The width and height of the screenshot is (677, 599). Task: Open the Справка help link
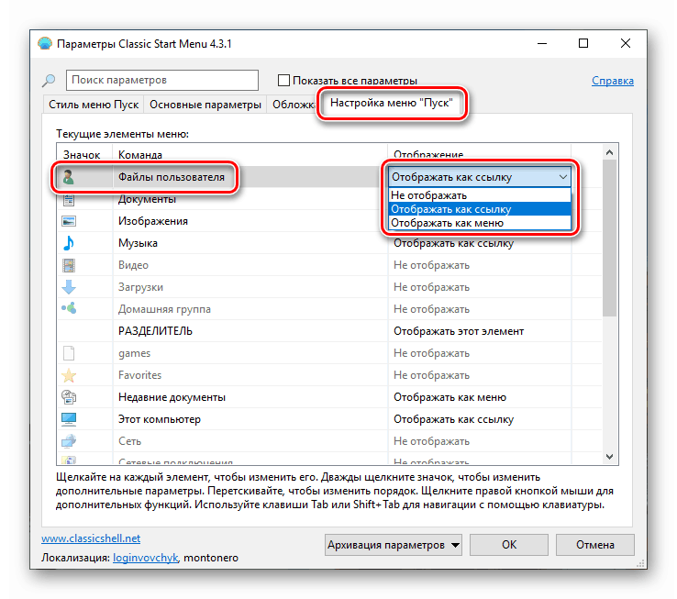click(613, 81)
